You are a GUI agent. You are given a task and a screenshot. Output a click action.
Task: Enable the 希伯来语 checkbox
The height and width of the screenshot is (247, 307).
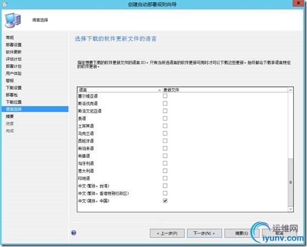pos(165,148)
